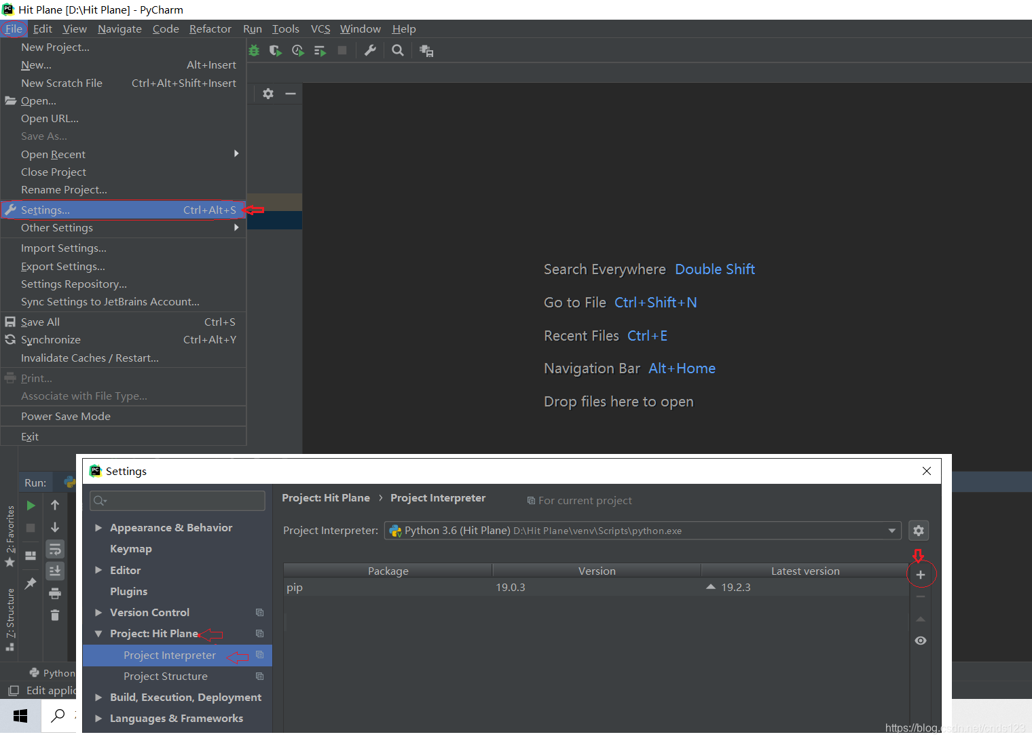Close the Settings dialog
This screenshot has height=741, width=1032.
(927, 471)
